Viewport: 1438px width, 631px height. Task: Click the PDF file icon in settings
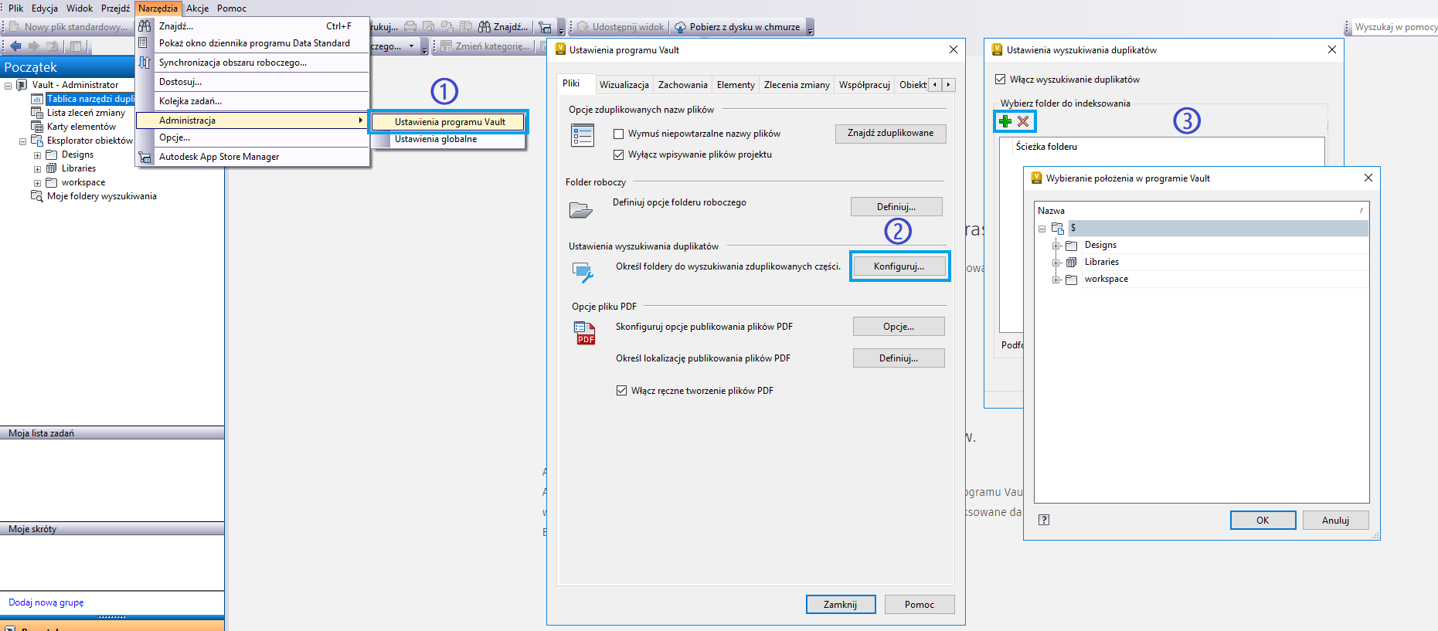tap(585, 333)
